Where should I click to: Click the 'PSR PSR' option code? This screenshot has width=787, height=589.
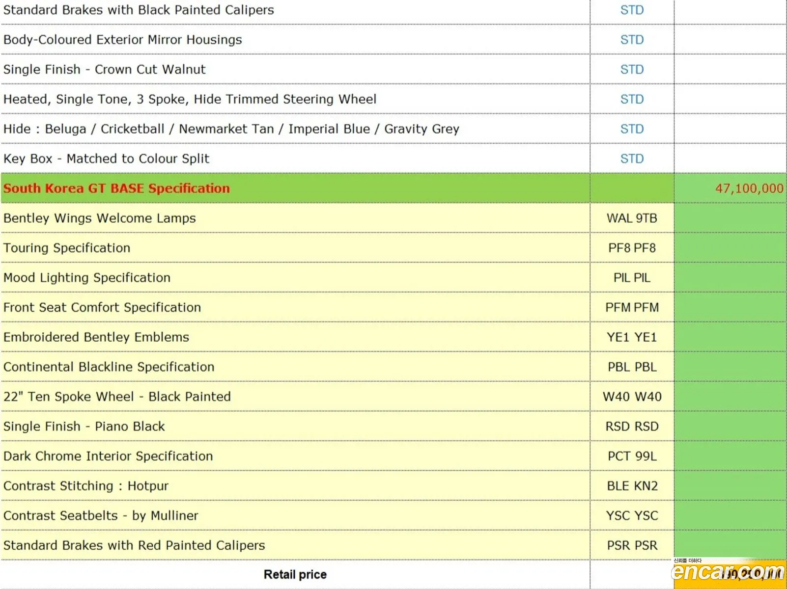click(x=632, y=546)
